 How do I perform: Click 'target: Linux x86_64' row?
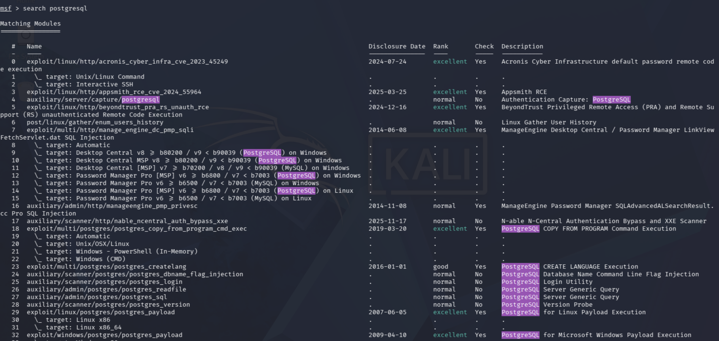click(78, 327)
